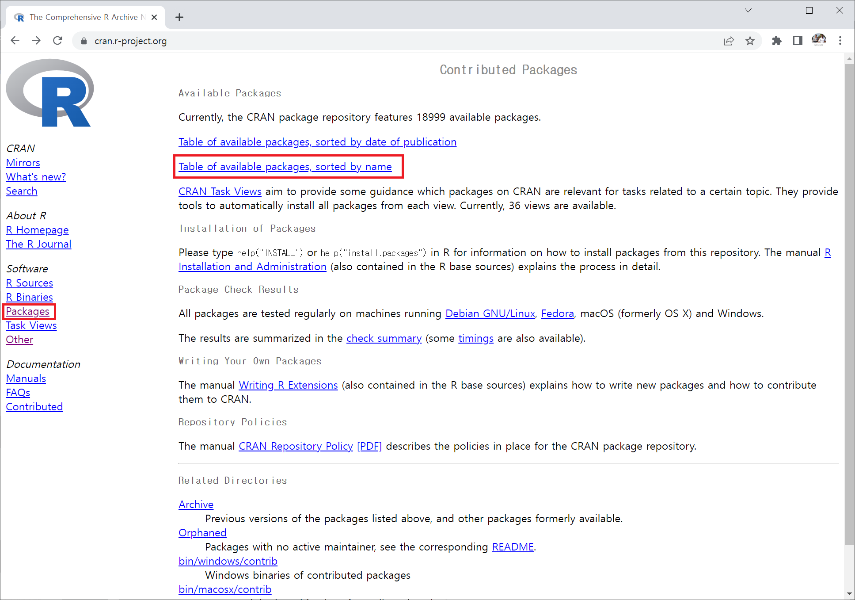Click the '18999 available packages' sentence
Image resolution: width=855 pixels, height=600 pixels.
click(360, 117)
